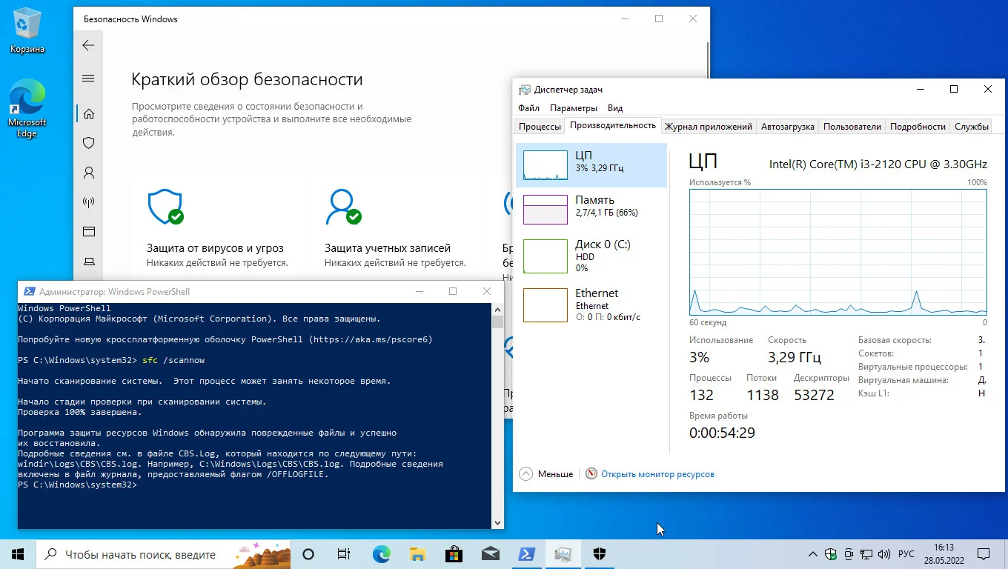Click the Открыть монитор ресурсов link

(x=657, y=474)
